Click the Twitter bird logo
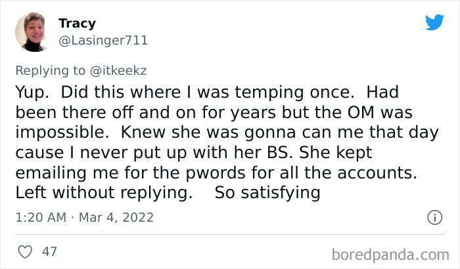460x269 pixels. [x=434, y=22]
